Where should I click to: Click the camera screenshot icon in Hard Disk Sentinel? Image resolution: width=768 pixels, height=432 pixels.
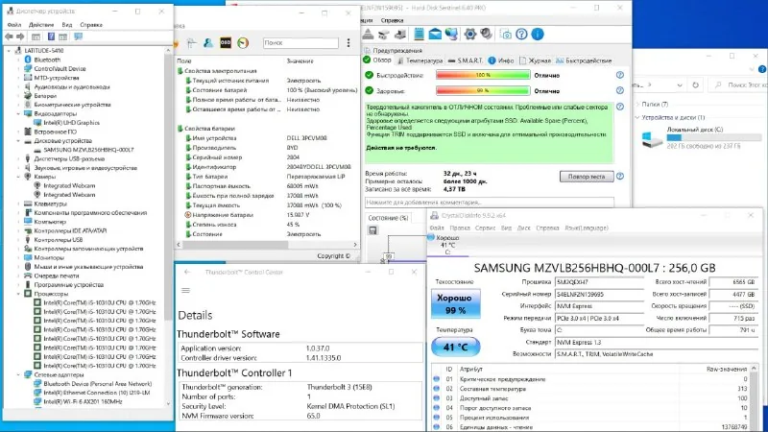click(506, 35)
